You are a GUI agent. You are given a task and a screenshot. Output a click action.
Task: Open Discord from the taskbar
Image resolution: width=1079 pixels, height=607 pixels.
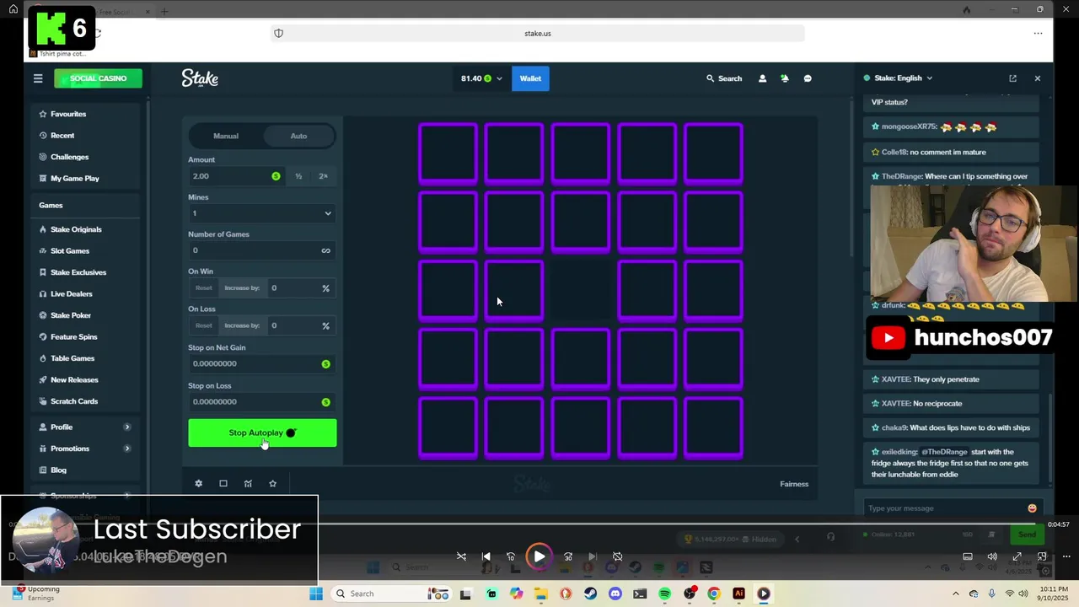[x=615, y=594]
